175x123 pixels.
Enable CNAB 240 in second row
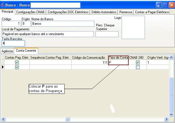tap(138, 67)
